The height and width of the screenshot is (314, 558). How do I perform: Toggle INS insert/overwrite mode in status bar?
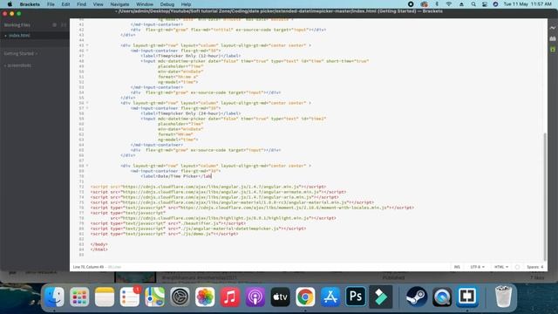click(x=457, y=267)
